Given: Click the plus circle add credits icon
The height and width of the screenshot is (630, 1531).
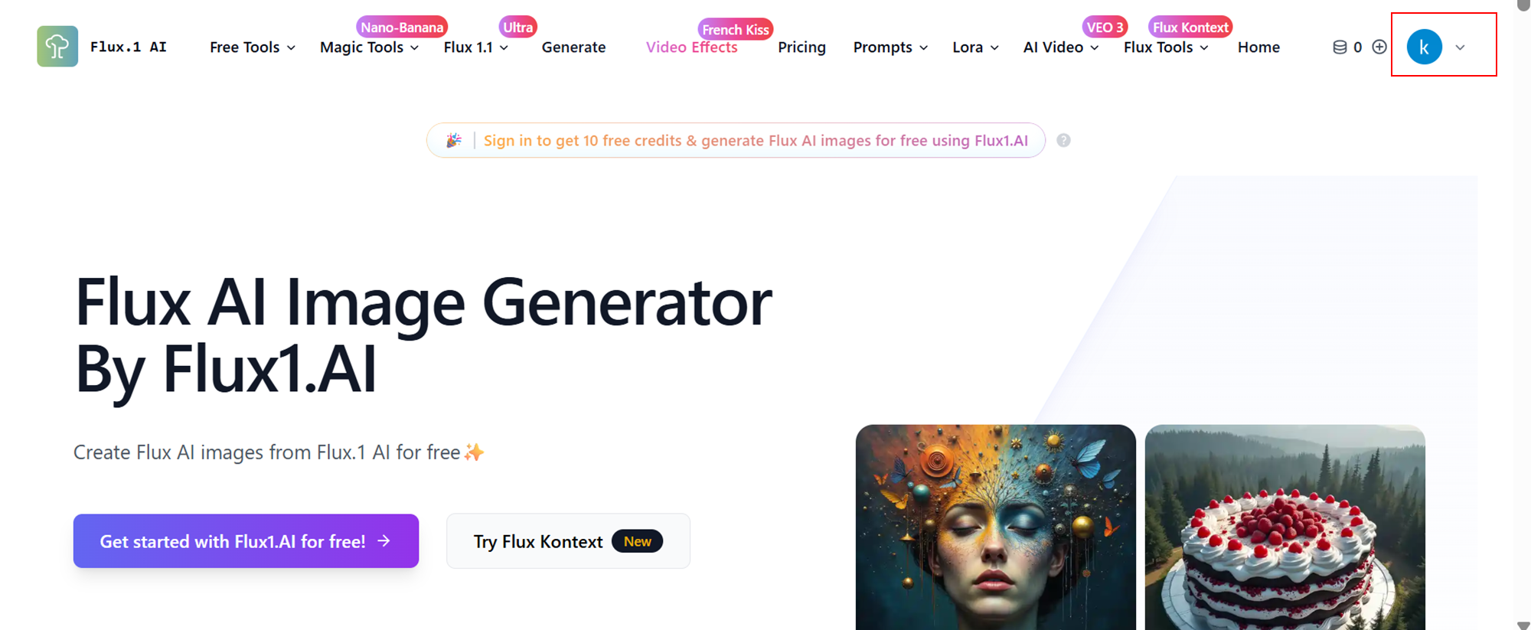Looking at the screenshot, I should [x=1379, y=47].
